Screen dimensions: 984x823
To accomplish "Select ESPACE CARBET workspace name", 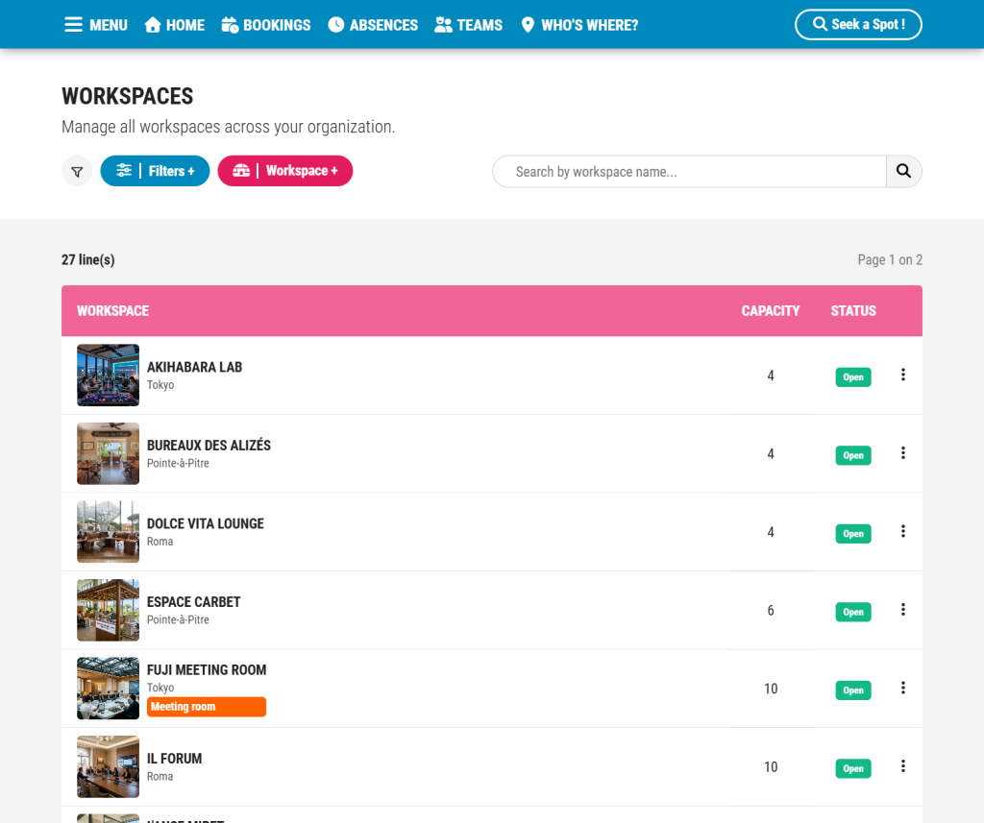I will click(x=194, y=601).
